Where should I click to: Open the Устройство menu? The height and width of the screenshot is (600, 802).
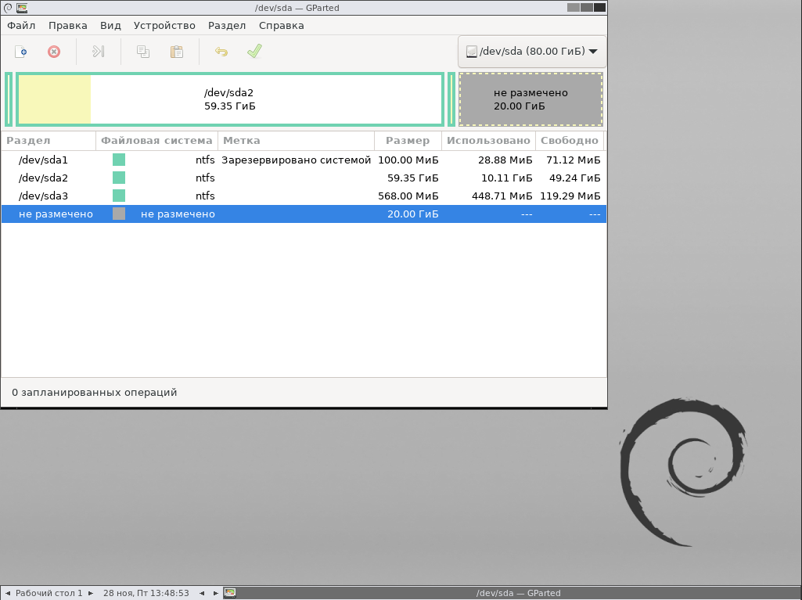pos(164,25)
